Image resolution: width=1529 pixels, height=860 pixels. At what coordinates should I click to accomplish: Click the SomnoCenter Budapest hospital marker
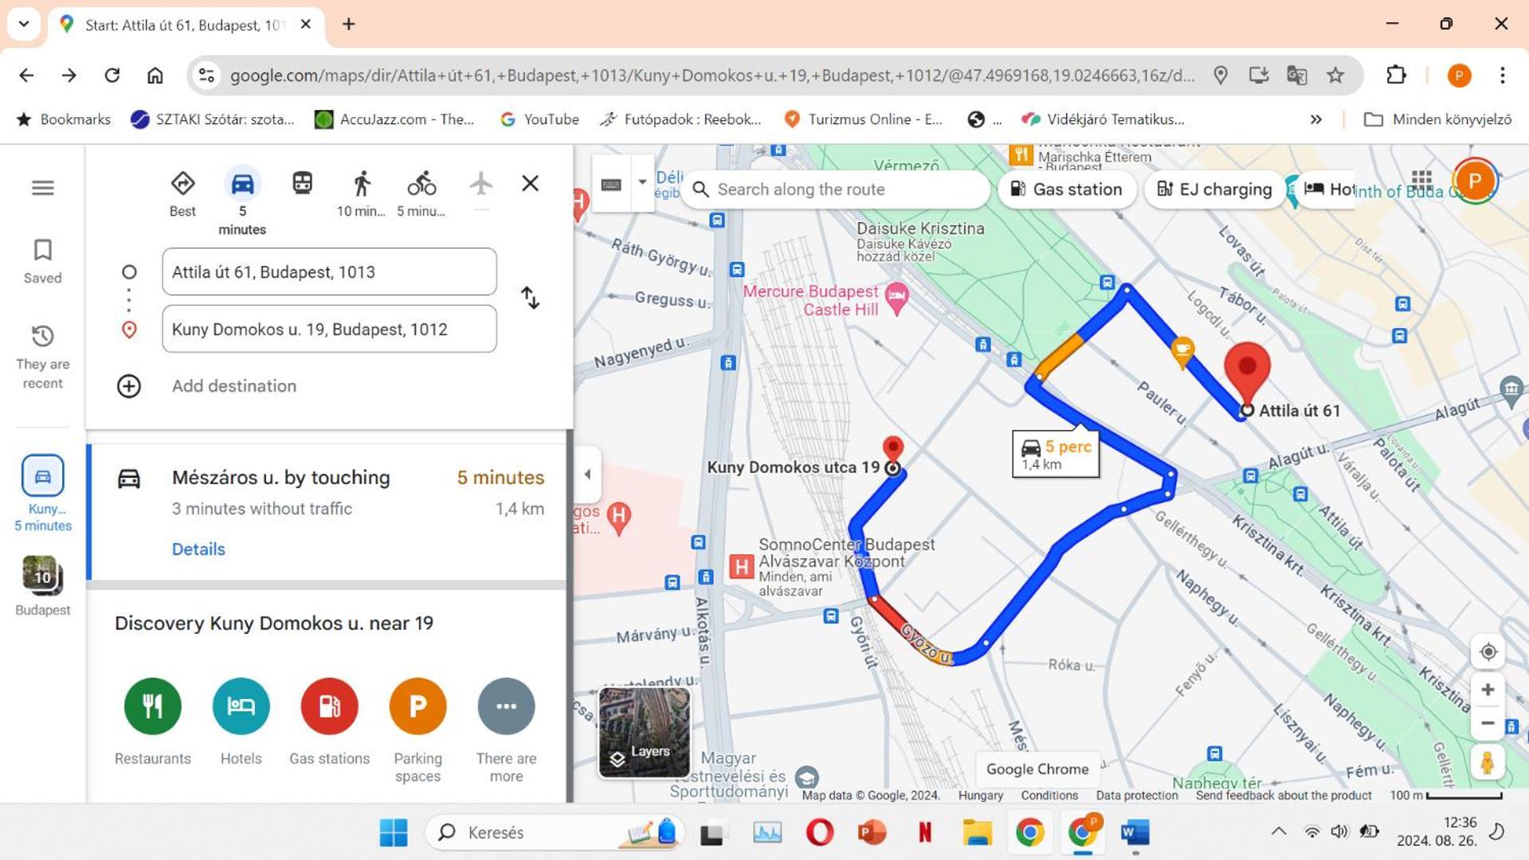coord(741,567)
